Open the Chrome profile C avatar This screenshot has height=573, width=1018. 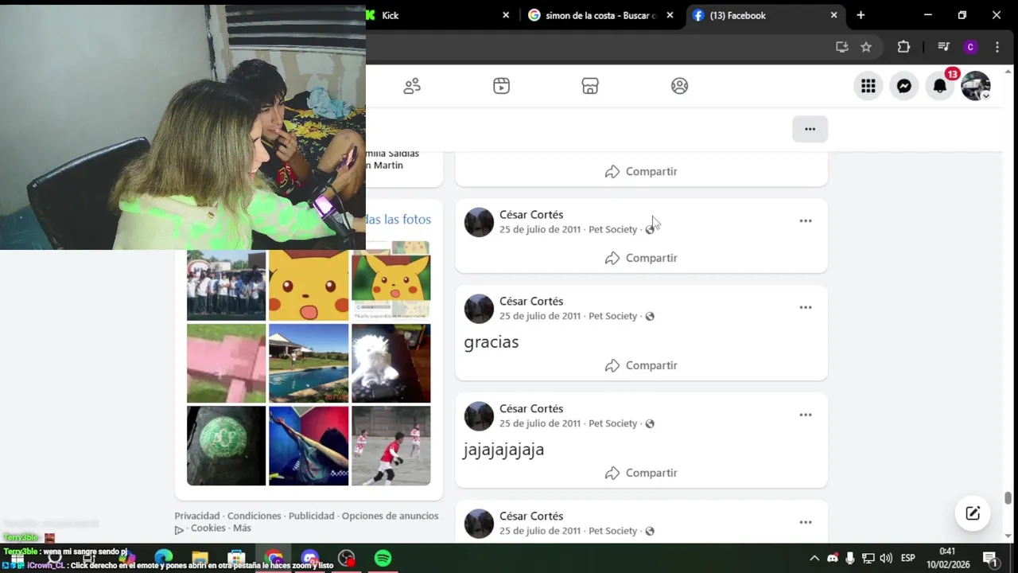(970, 47)
